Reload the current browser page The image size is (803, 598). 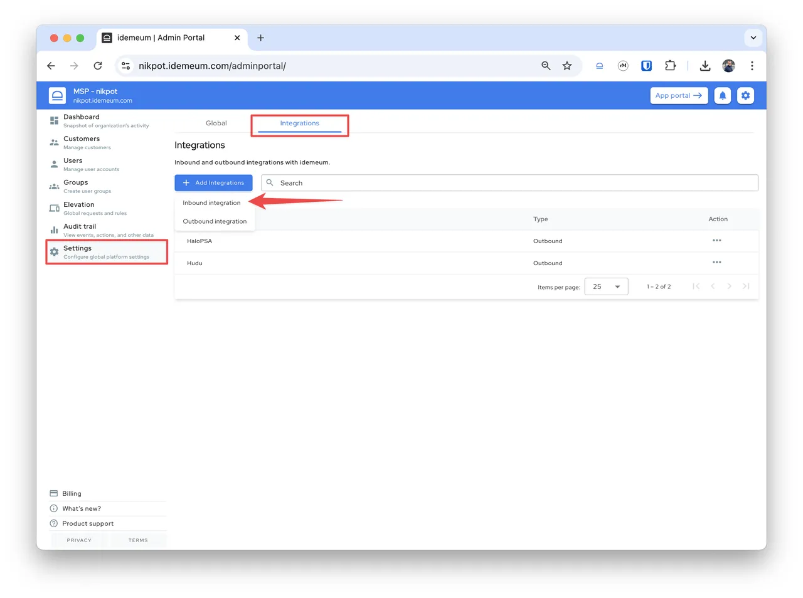[x=98, y=66]
